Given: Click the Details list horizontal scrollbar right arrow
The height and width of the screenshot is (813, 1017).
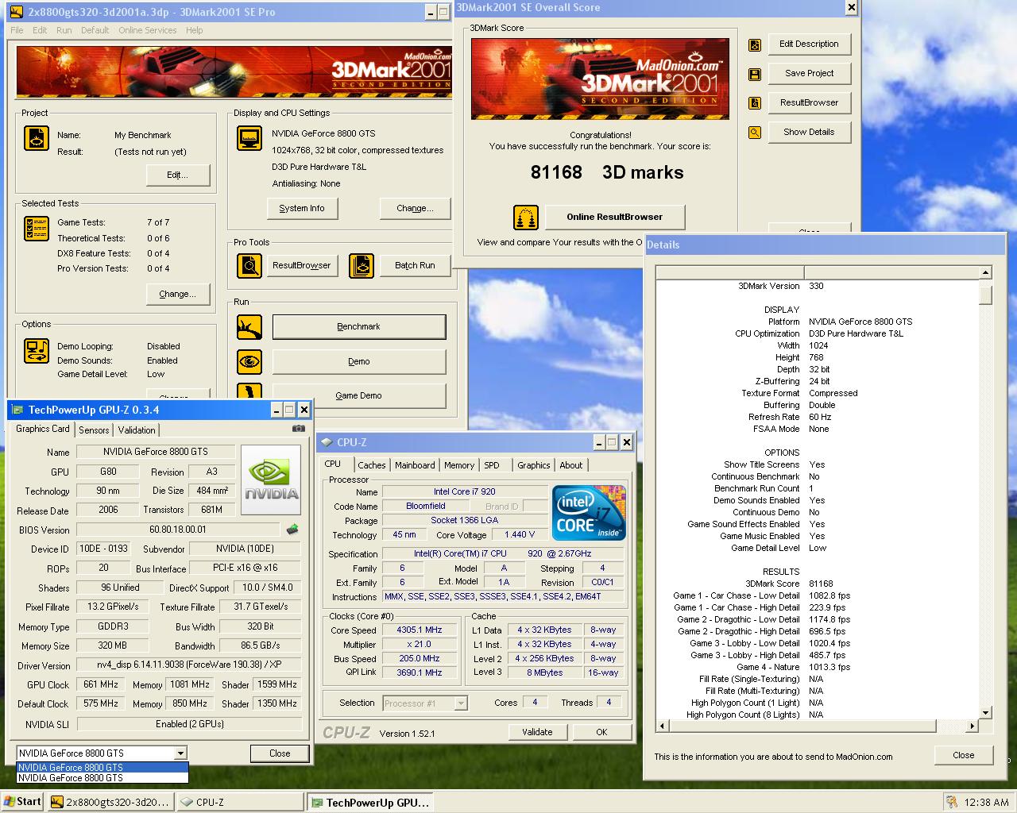Looking at the screenshot, I should pos(972,726).
